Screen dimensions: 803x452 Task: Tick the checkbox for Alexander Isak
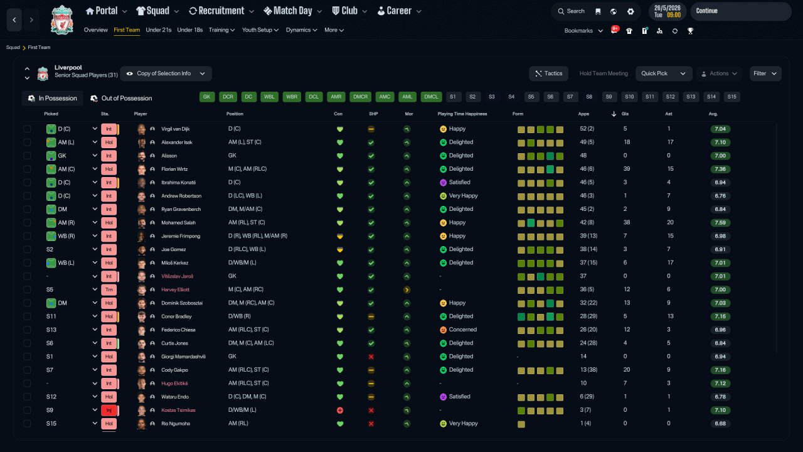pos(27,143)
